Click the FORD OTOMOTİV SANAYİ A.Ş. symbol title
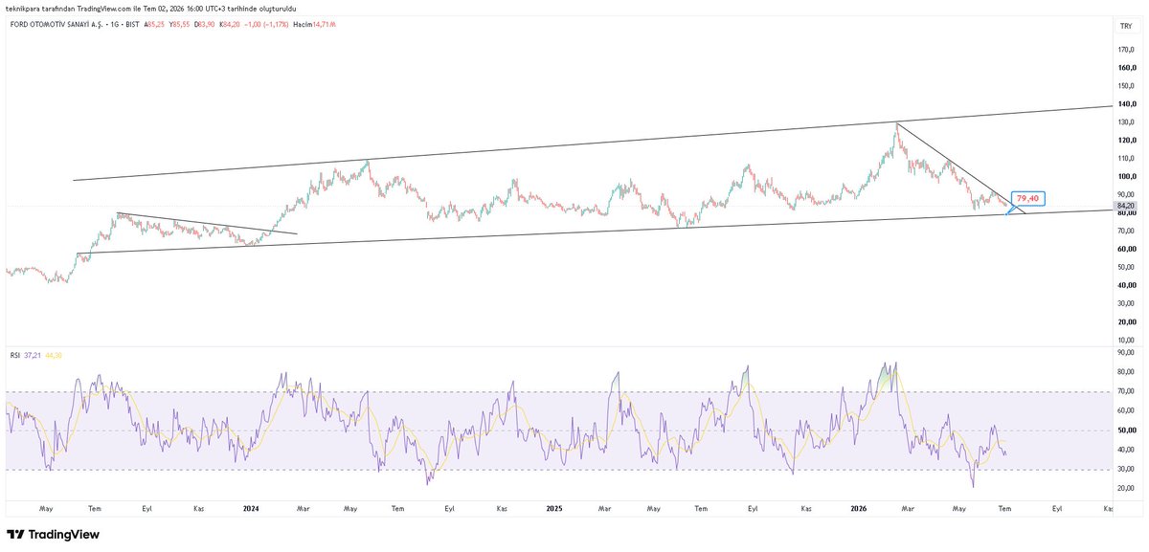 click(56, 24)
